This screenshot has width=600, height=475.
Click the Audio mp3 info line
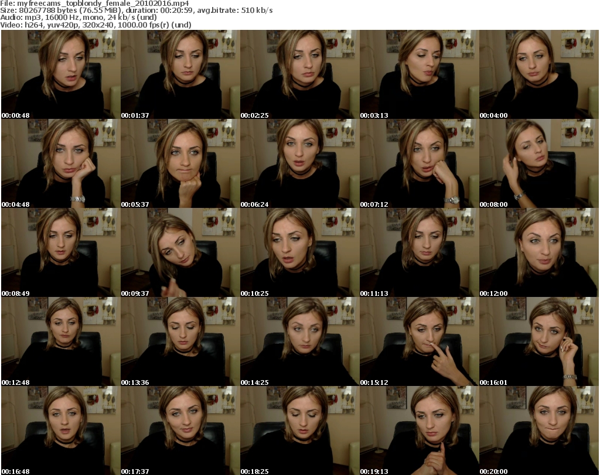tap(79, 17)
